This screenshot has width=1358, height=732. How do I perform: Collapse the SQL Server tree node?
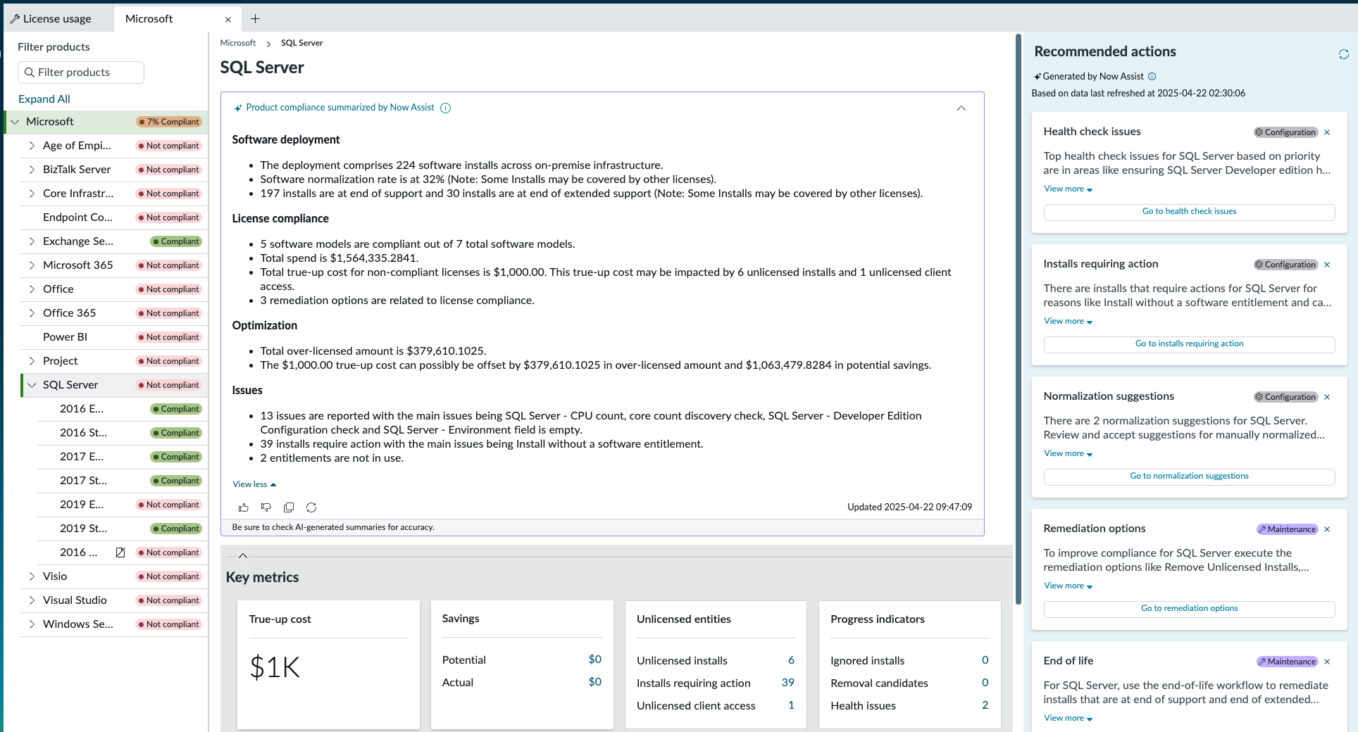(x=32, y=385)
